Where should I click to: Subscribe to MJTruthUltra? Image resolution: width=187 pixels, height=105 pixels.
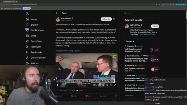tap(106, 19)
